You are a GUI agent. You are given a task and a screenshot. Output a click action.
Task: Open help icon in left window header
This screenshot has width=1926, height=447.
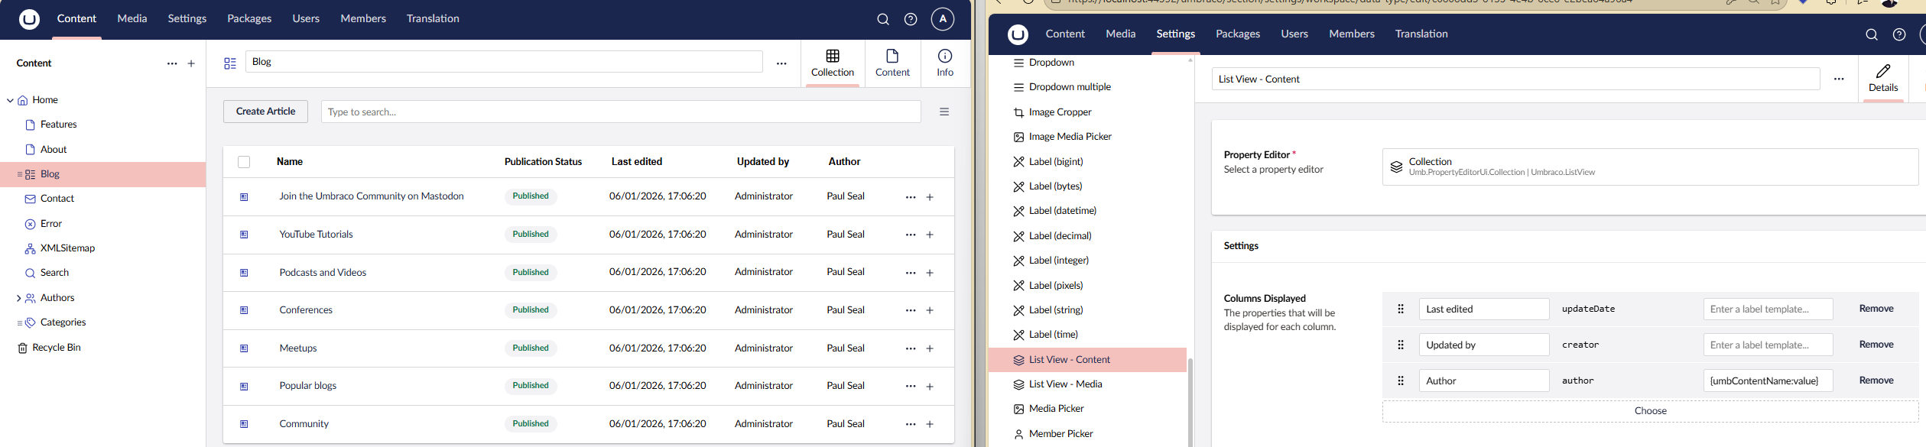[x=910, y=19]
